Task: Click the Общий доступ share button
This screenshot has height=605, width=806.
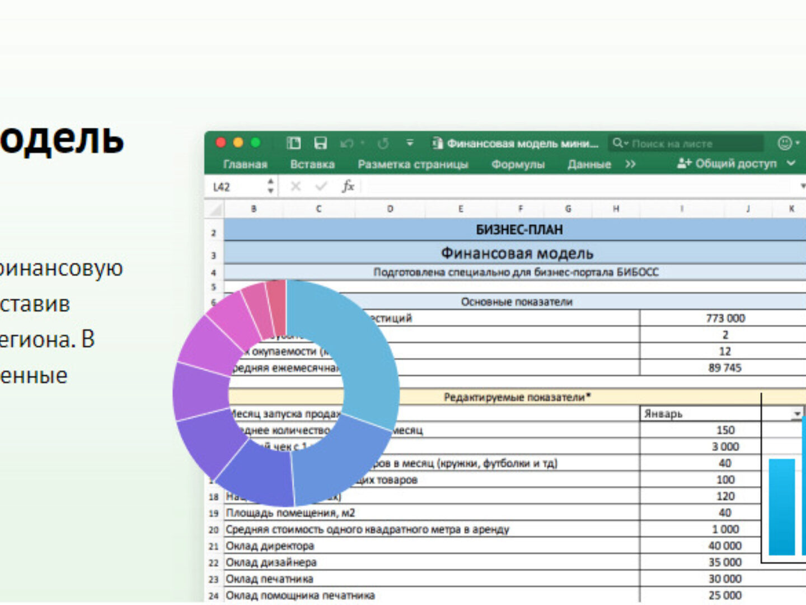Action: pyautogui.click(x=727, y=164)
